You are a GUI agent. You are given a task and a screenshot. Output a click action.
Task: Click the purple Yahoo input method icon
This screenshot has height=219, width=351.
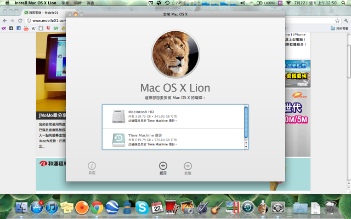[280, 3]
